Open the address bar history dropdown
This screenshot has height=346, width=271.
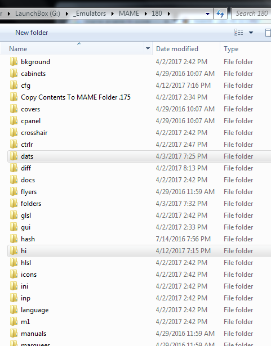point(207,14)
